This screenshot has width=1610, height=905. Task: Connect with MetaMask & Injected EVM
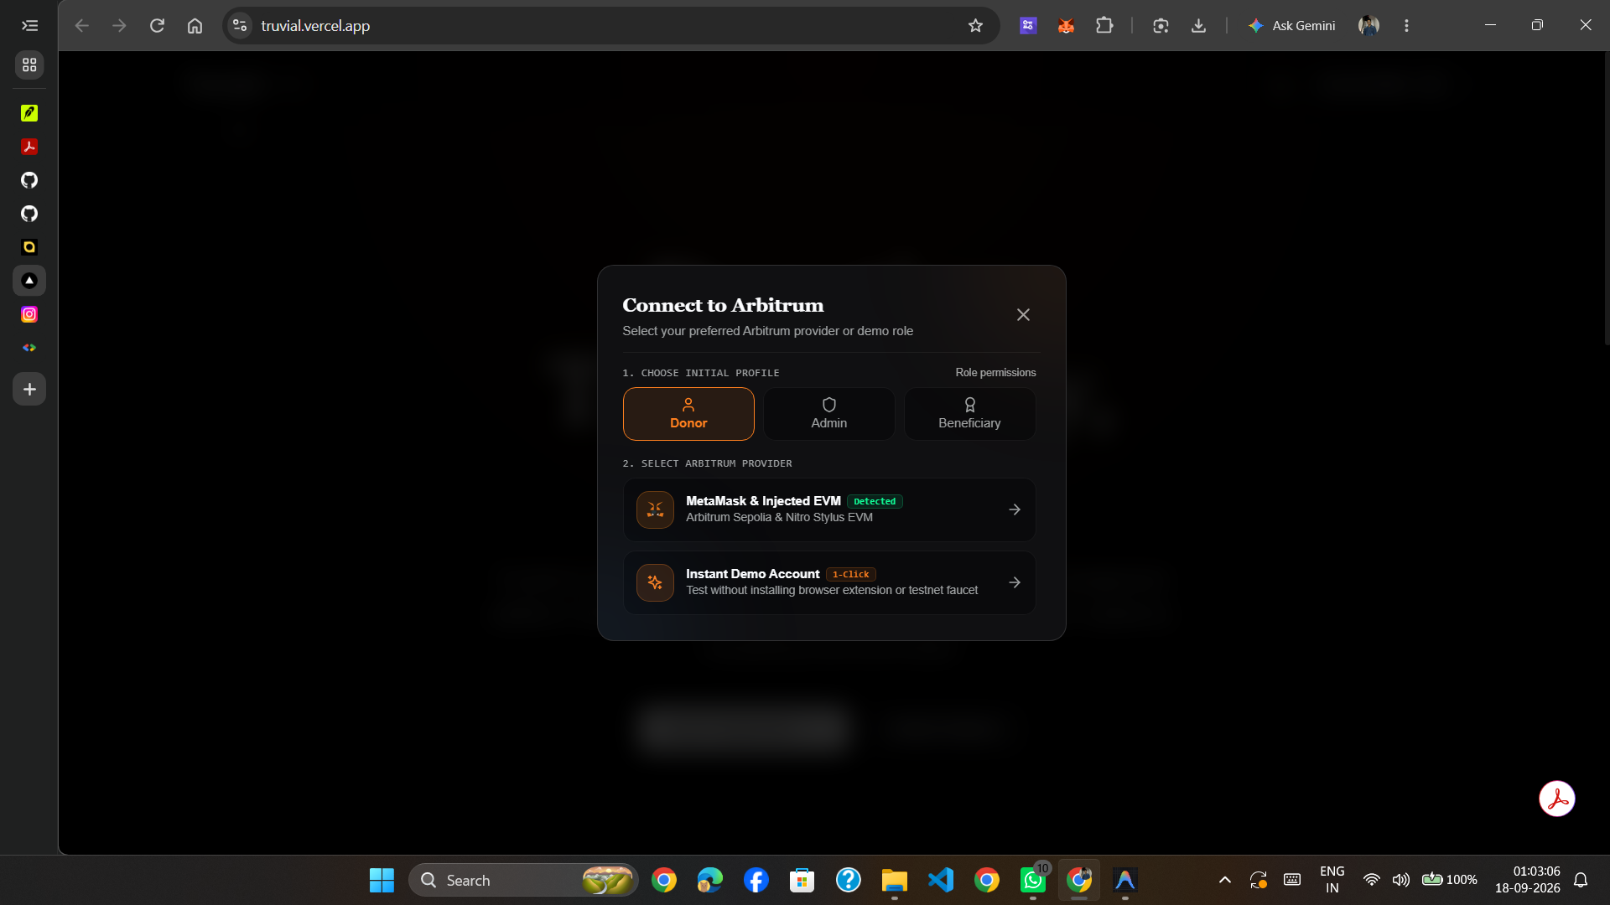(829, 509)
